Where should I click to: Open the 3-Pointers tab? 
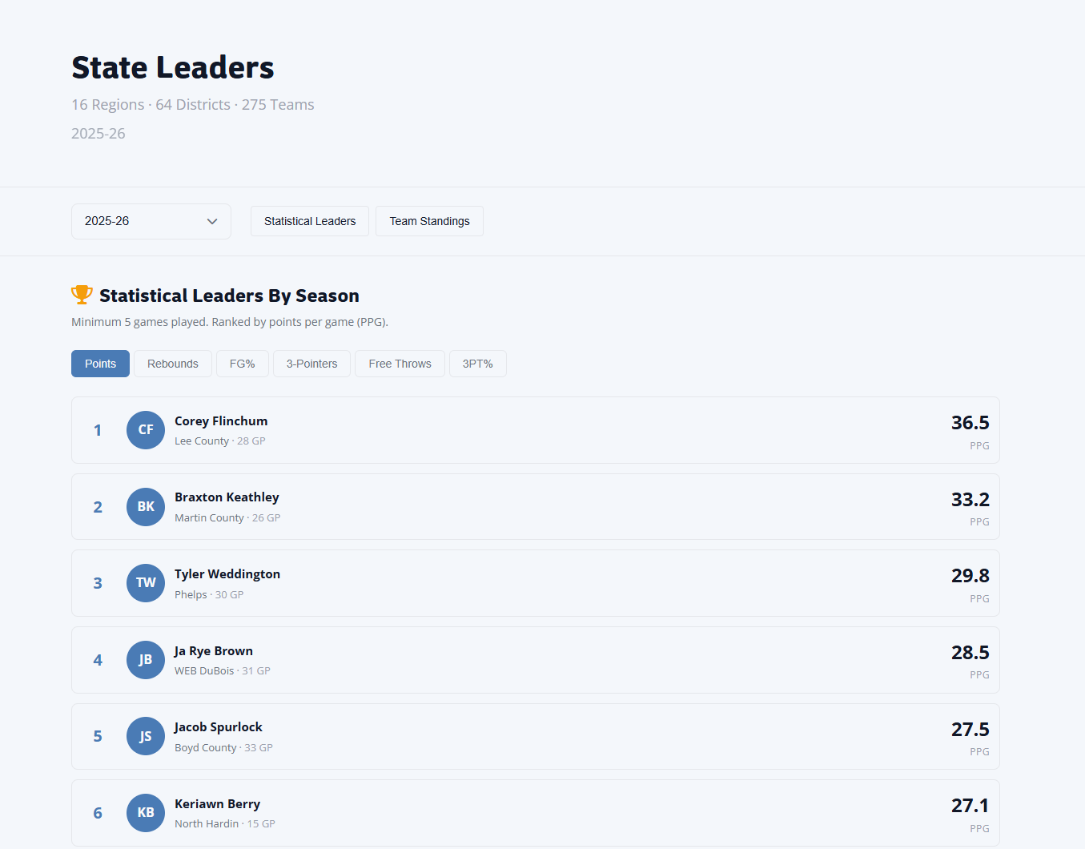311,364
